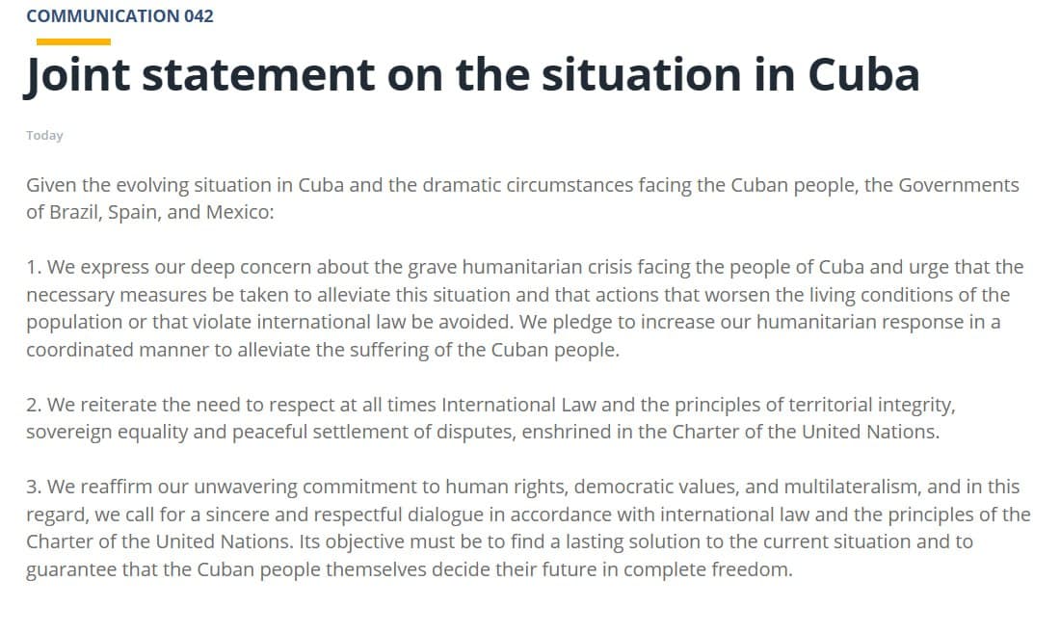The image size is (1060, 634).
Task: Click the COMMUNICATION 042 label
Action: pyautogui.click(x=119, y=16)
